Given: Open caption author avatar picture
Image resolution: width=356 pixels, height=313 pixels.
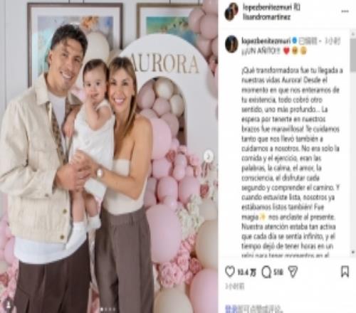Looking at the screenshot, I should pos(231,44).
